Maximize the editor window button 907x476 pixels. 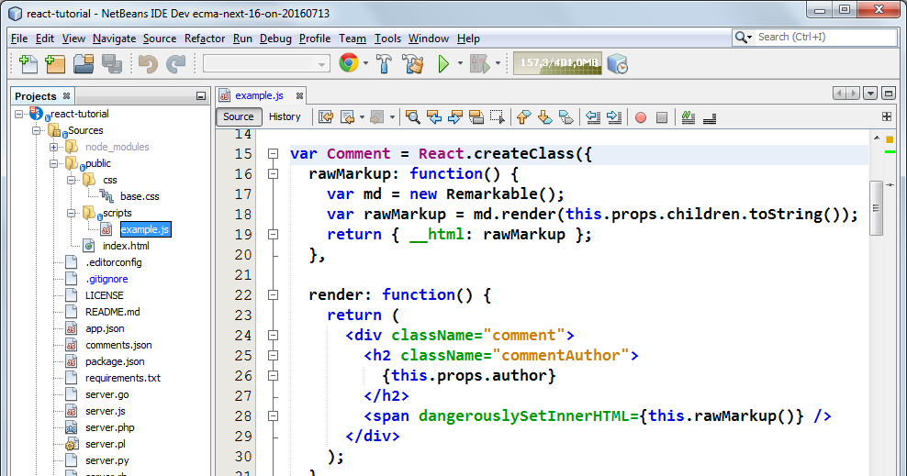pyautogui.click(x=889, y=93)
